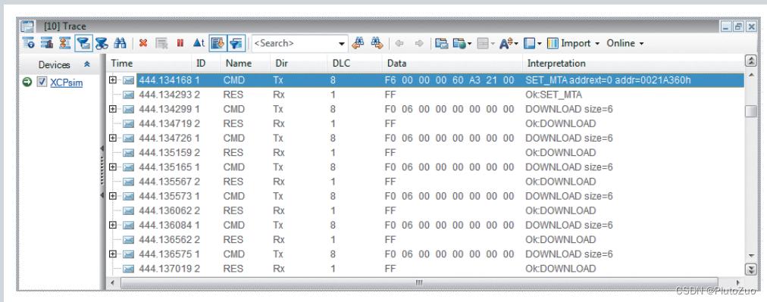The width and height of the screenshot is (767, 302).
Task: Click find previous binoculars icon
Action: tap(358, 43)
